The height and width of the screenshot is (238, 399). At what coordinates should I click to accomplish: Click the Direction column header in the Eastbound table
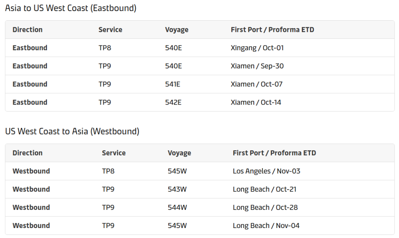[x=27, y=30]
